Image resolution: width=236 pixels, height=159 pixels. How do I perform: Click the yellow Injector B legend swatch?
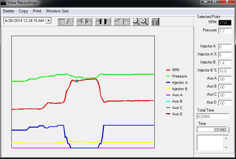pos(168,89)
